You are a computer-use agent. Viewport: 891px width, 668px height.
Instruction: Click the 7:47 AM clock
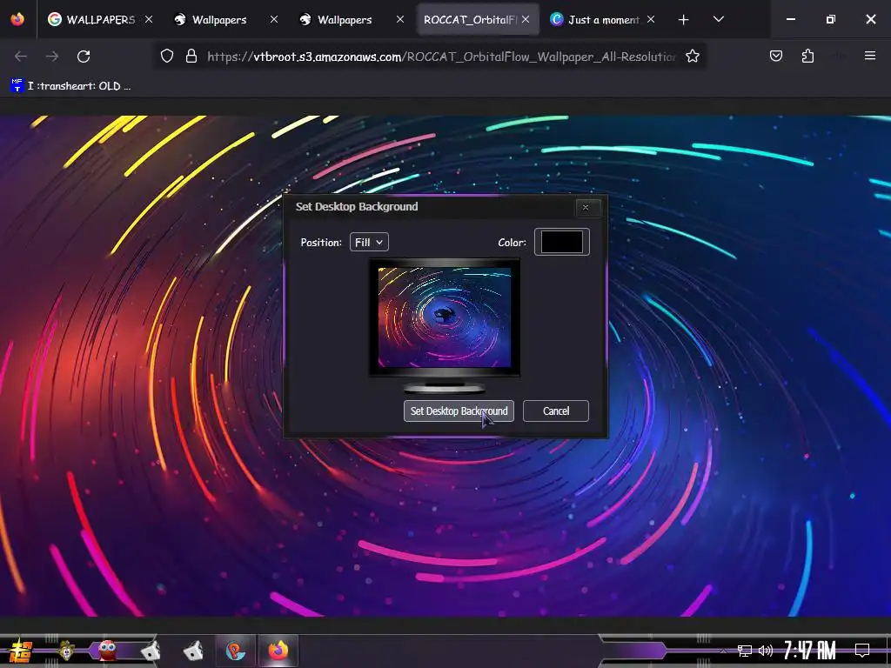tap(810, 651)
